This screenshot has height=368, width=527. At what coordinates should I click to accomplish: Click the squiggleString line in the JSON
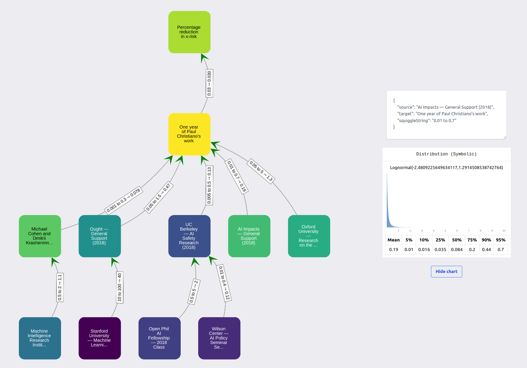pyautogui.click(x=427, y=120)
